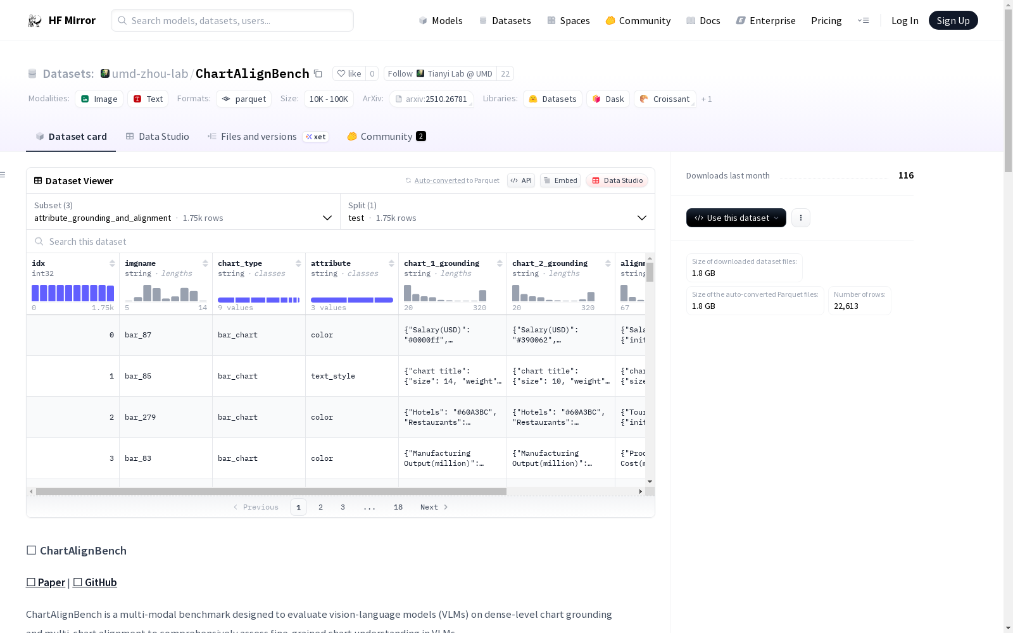Sort by the chart_type column arrows
Image resolution: width=1013 pixels, height=633 pixels.
[x=298, y=263]
